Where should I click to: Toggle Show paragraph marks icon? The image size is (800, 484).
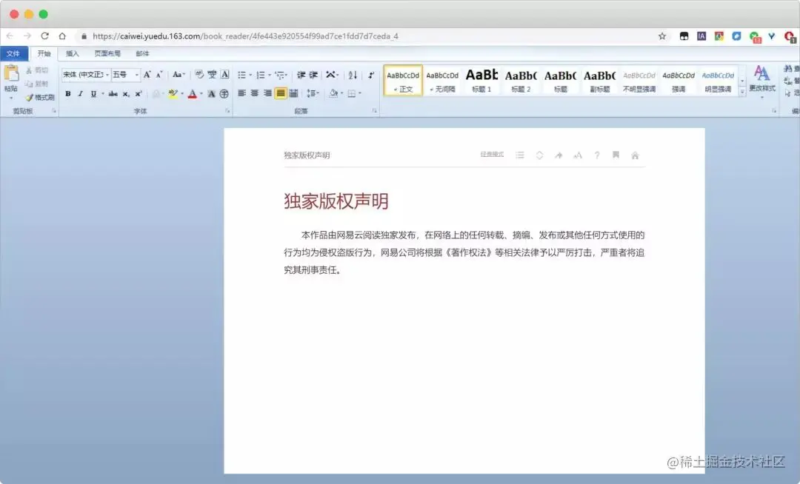pyautogui.click(x=371, y=75)
